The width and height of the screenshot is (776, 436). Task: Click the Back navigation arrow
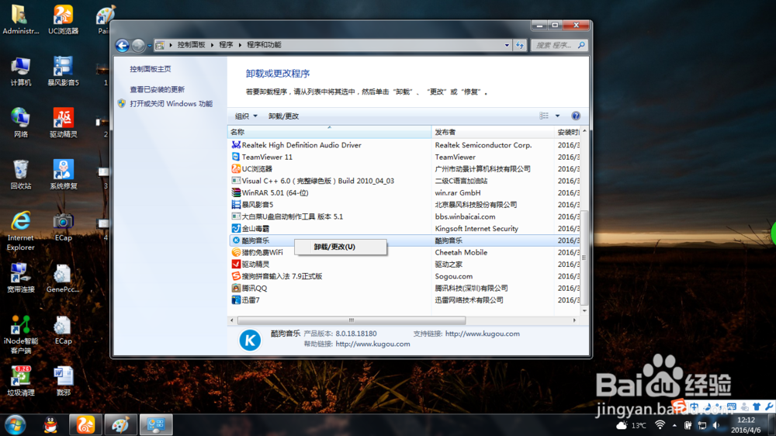123,46
